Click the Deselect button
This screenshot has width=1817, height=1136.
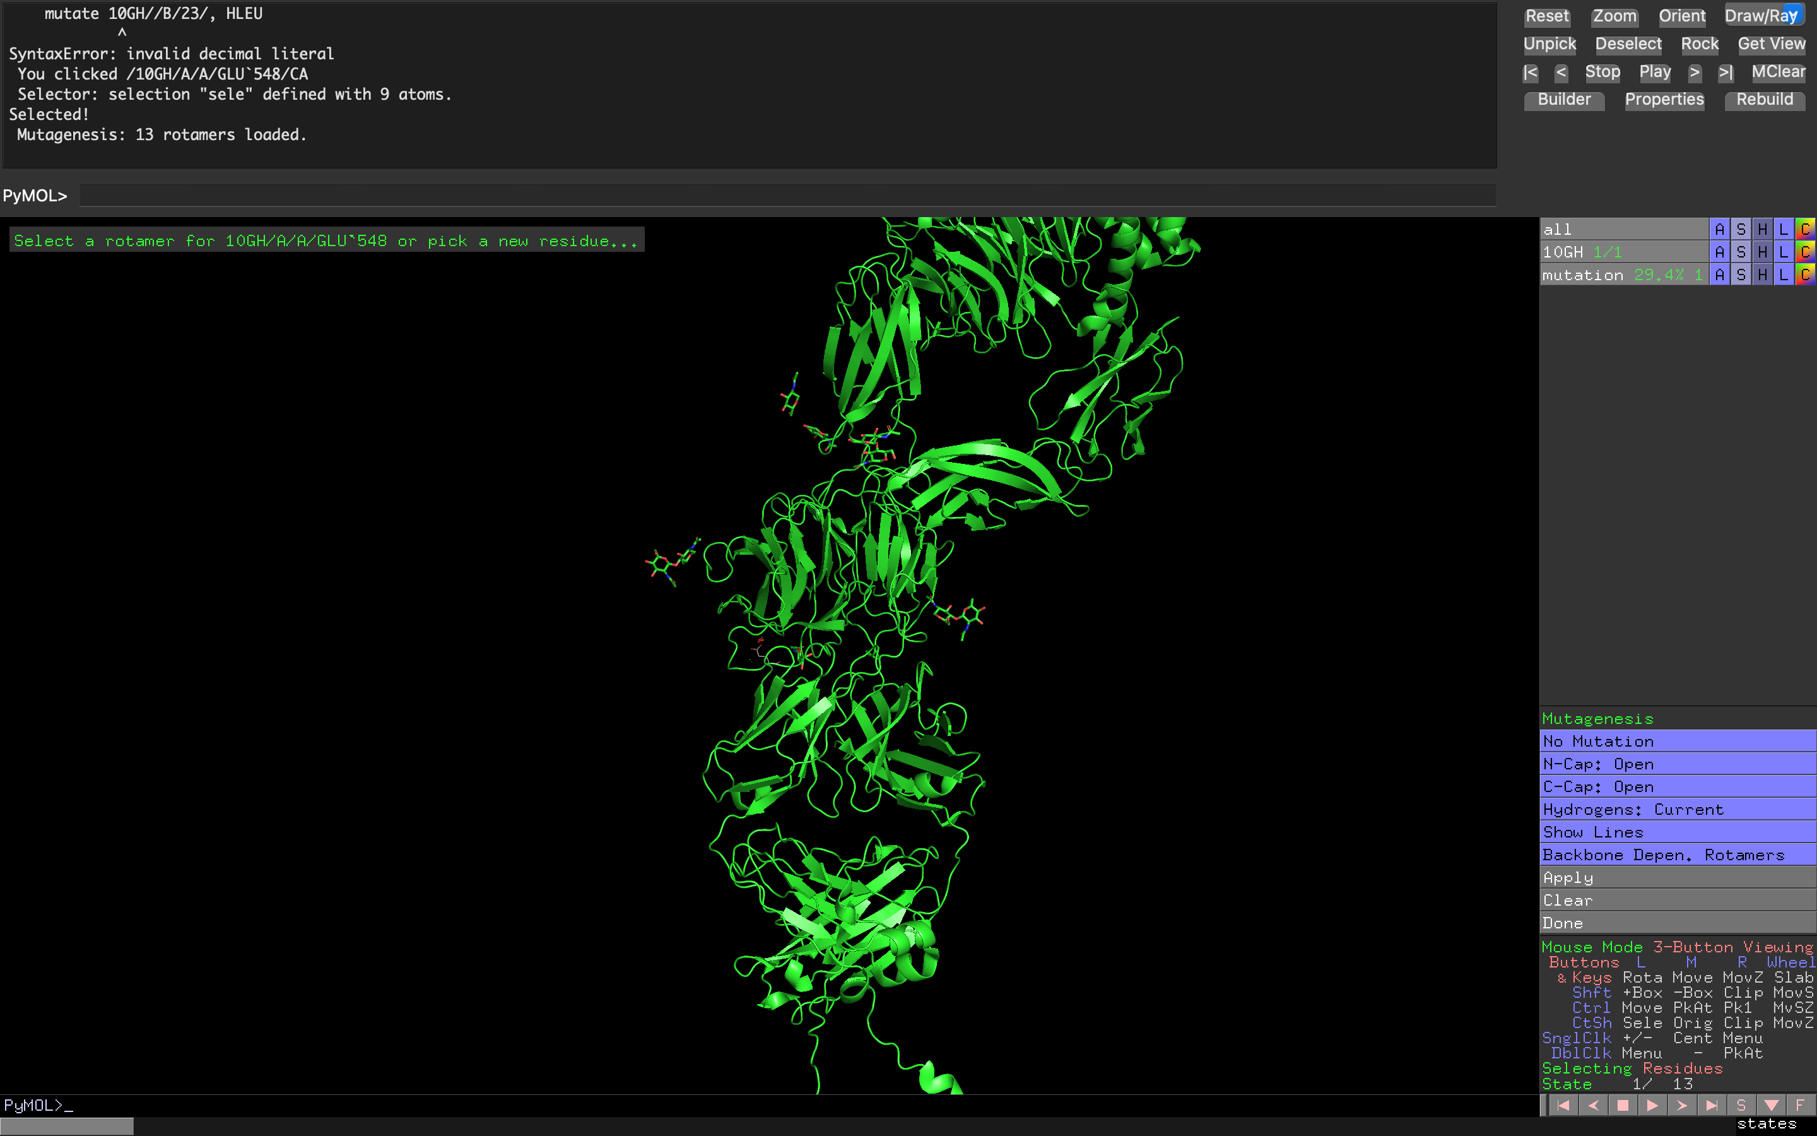(x=1628, y=44)
